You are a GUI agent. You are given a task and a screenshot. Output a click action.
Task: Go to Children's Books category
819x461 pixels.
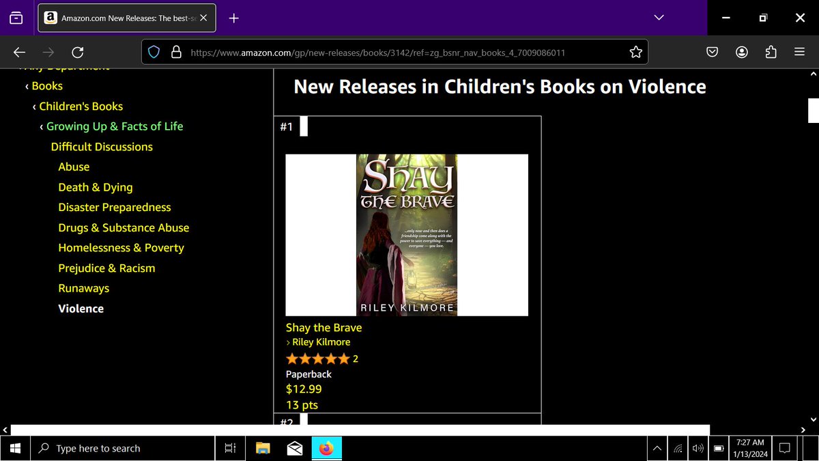[x=81, y=107]
